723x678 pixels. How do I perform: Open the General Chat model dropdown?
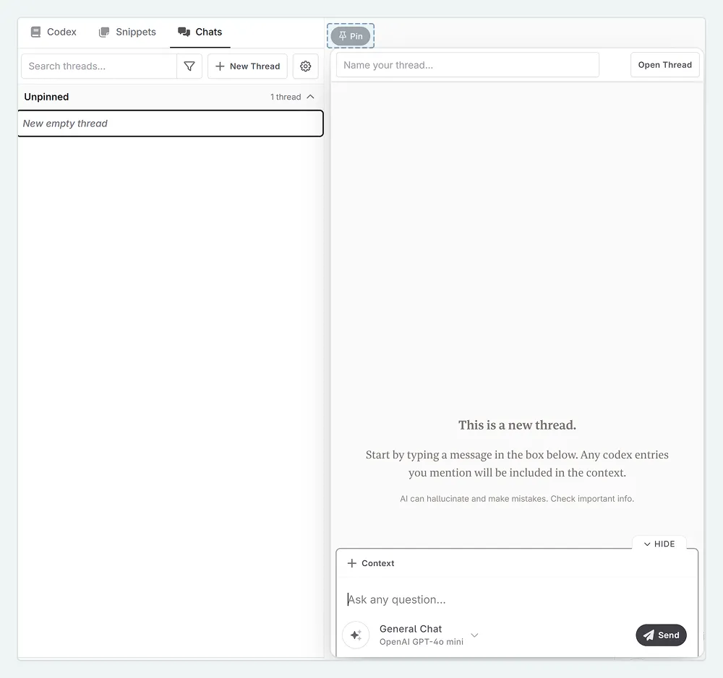[474, 635]
